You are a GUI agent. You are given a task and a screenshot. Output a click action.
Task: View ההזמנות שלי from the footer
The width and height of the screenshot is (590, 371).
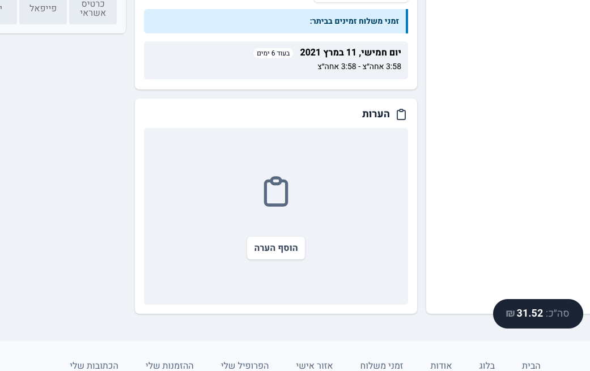(x=169, y=365)
